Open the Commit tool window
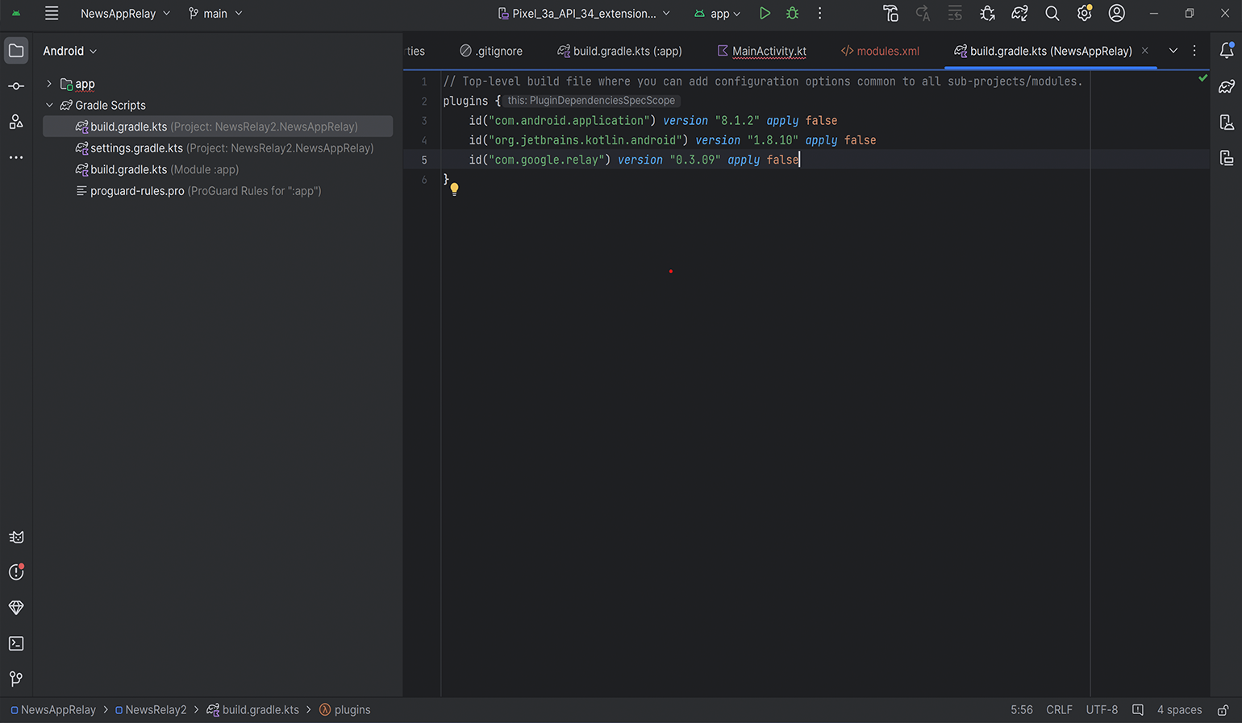The height and width of the screenshot is (723, 1242). [16, 86]
